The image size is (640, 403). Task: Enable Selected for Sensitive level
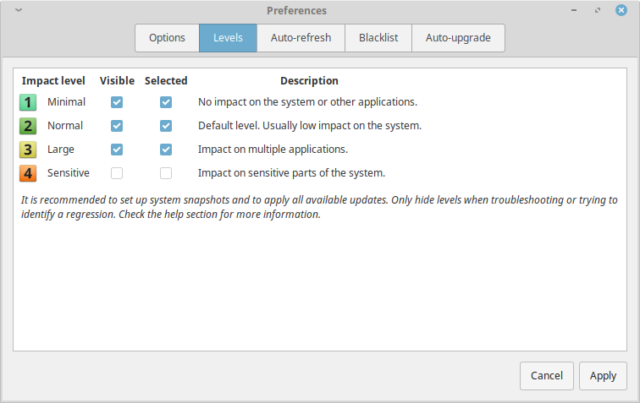pos(166,173)
